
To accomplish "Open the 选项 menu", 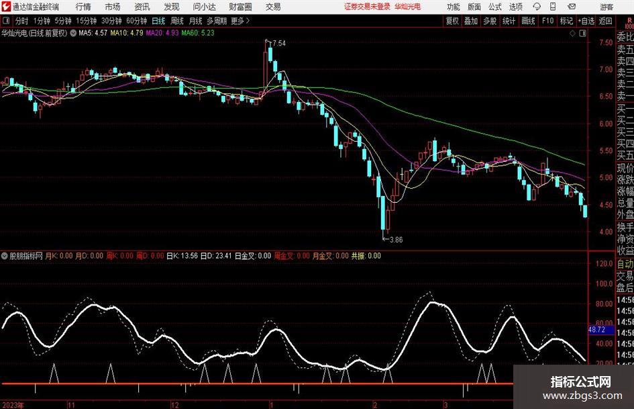I will [515, 7].
